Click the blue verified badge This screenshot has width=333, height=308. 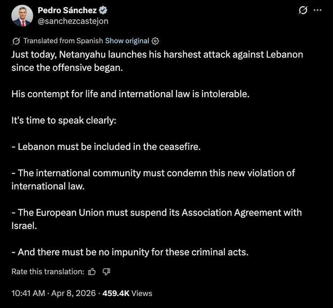click(x=105, y=11)
